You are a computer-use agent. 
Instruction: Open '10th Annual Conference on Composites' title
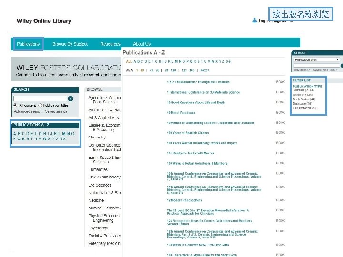point(214,177)
